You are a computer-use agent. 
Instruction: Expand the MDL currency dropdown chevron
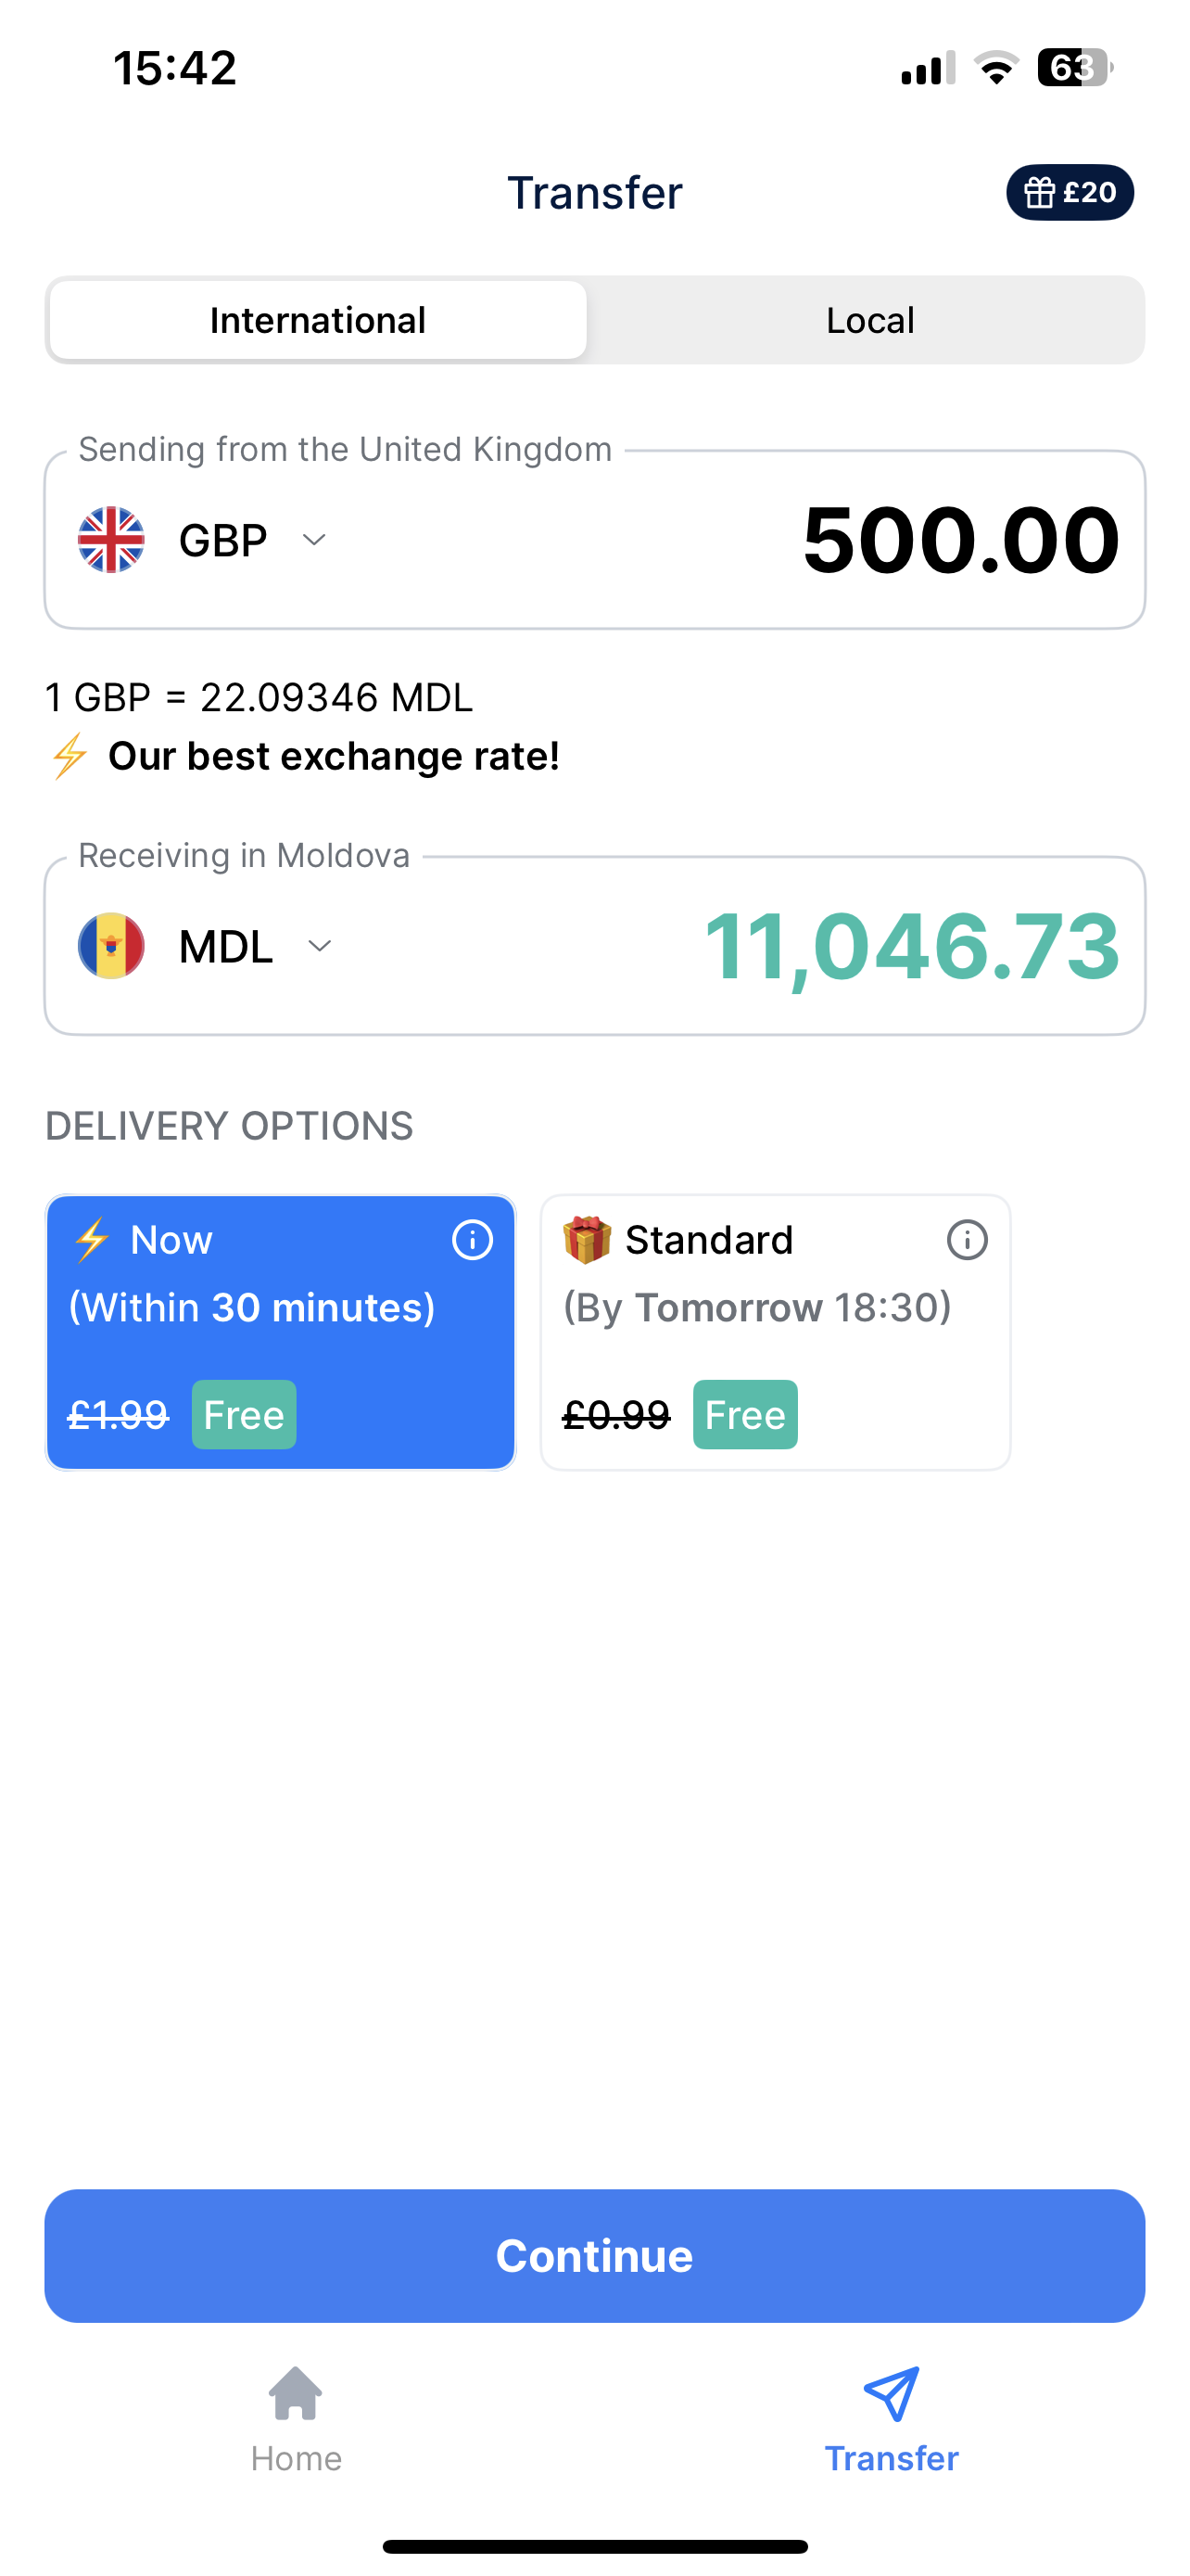click(x=319, y=946)
